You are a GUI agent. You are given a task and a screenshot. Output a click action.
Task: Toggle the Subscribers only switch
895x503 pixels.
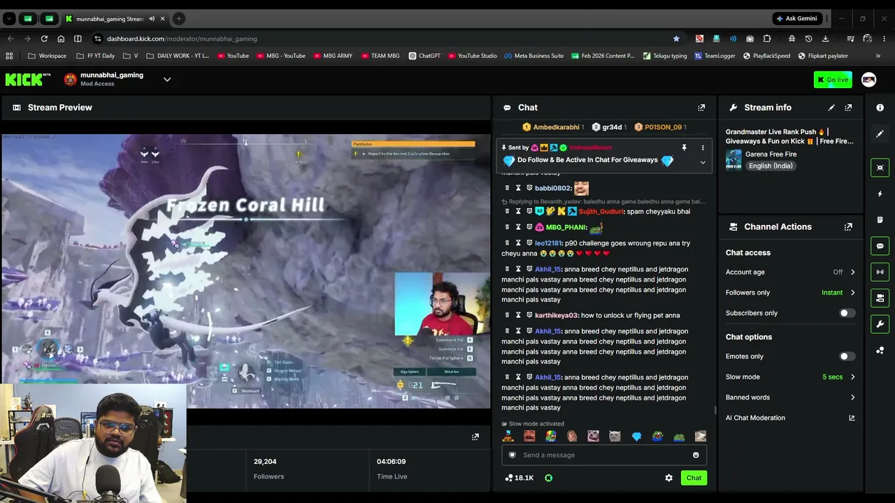(x=847, y=313)
